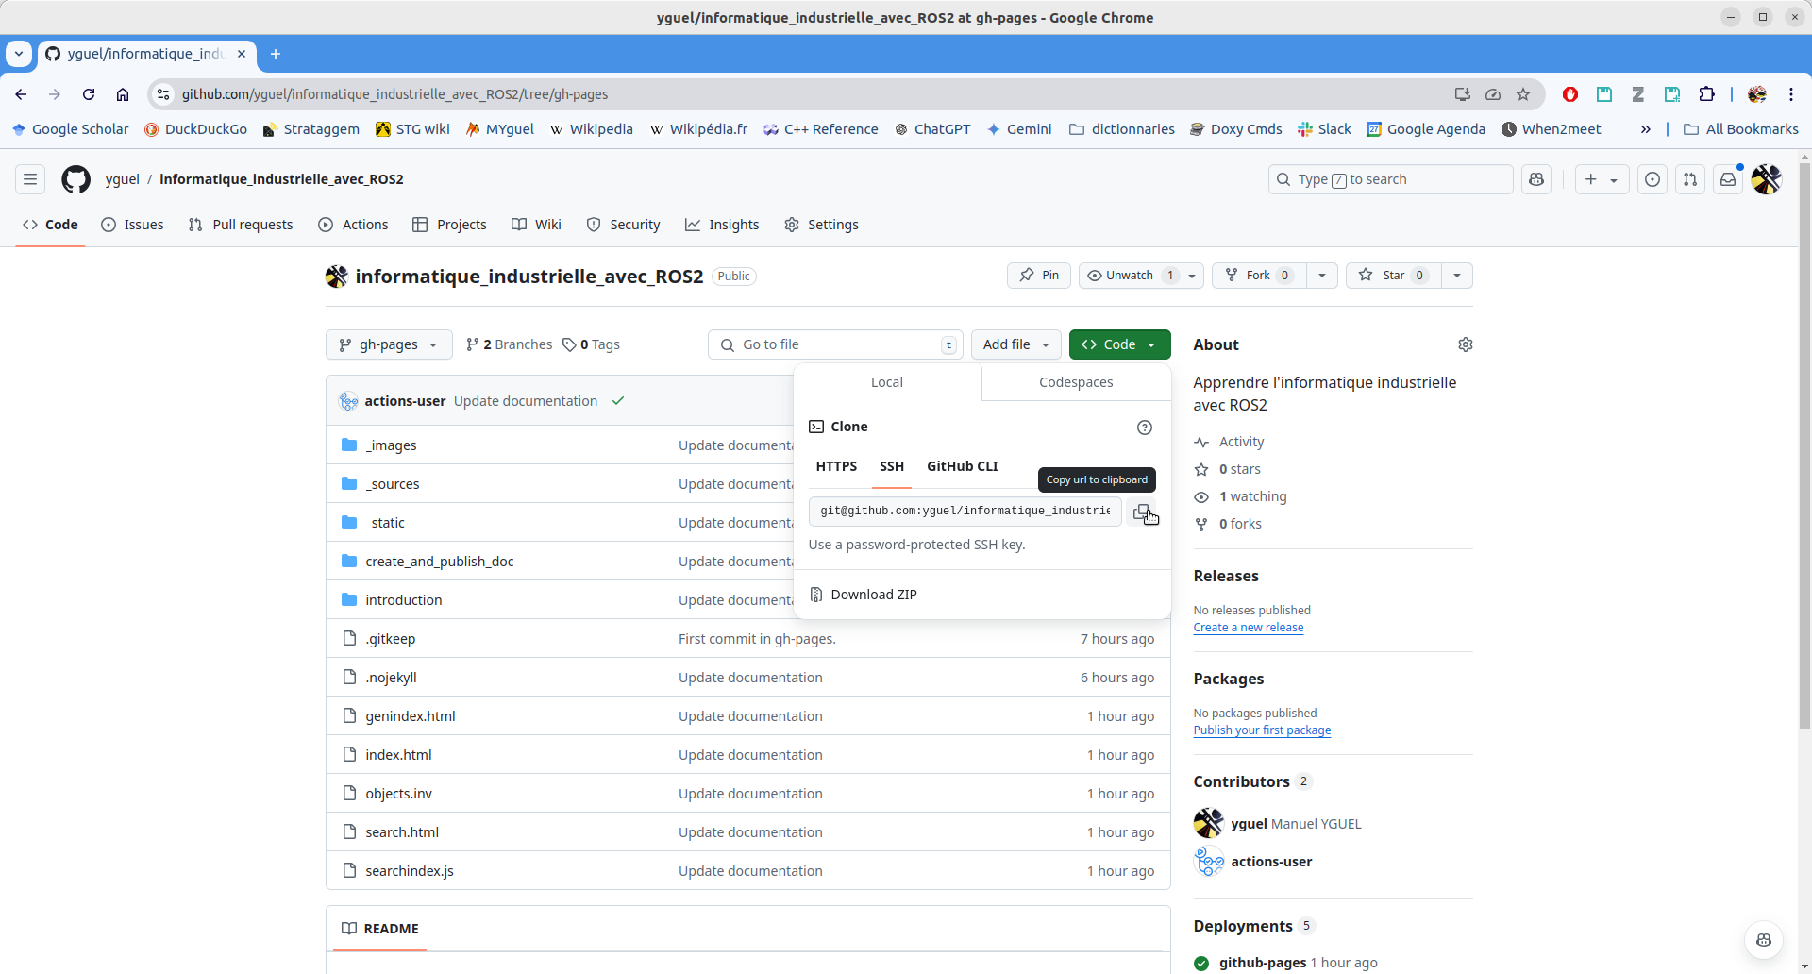Open pull requests icon in the header
Viewport: 1812px width, 974px height.
pos(1690,179)
